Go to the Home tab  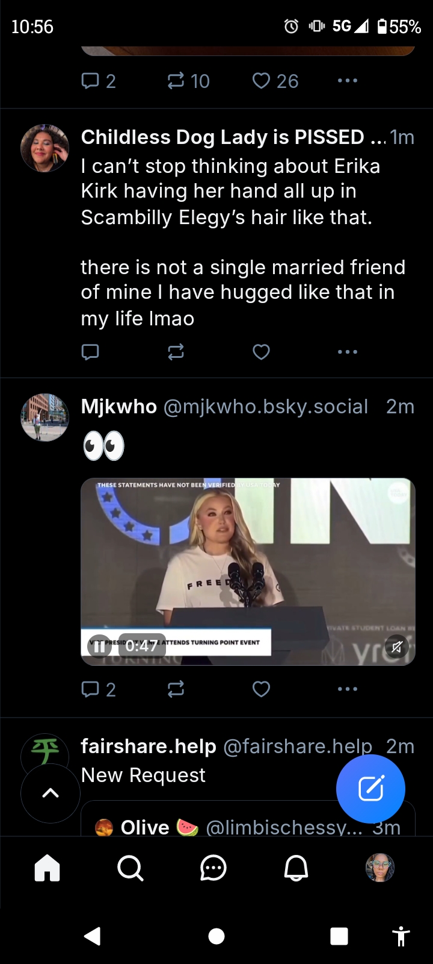pos(48,868)
